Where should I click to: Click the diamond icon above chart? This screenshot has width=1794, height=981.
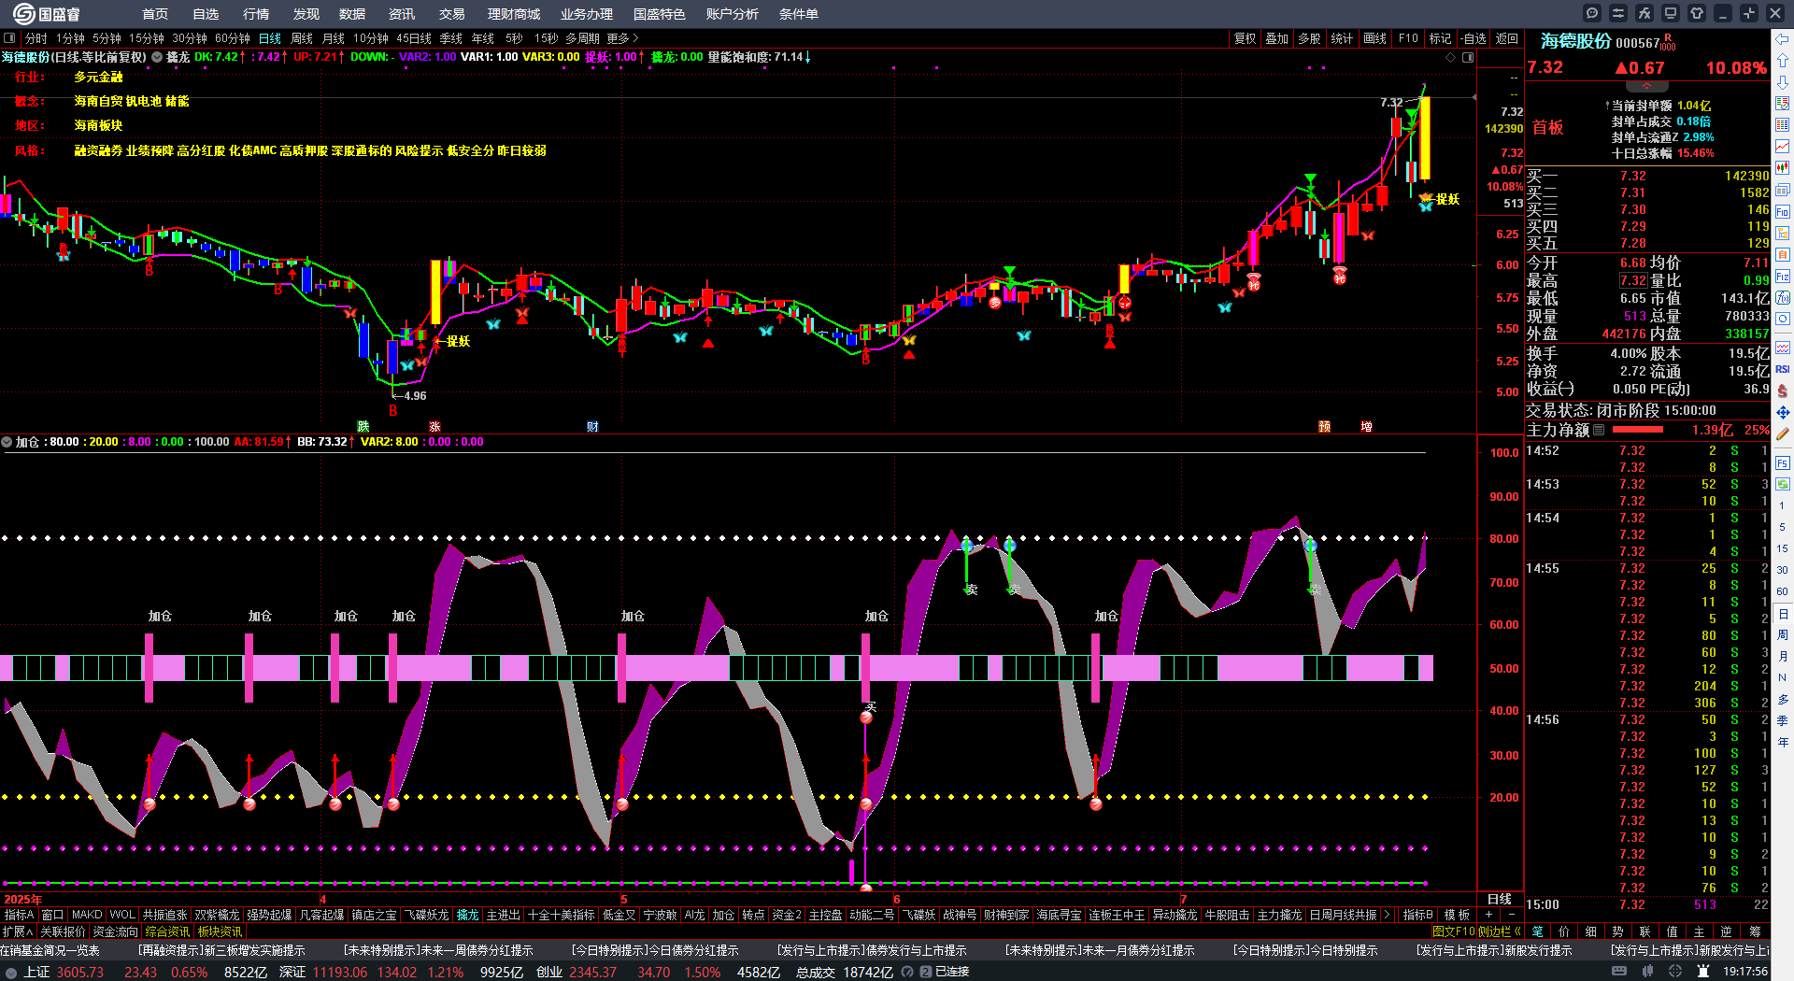1451,57
